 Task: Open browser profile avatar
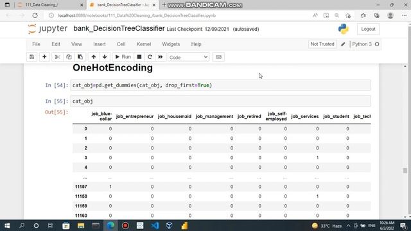[x=390, y=15]
